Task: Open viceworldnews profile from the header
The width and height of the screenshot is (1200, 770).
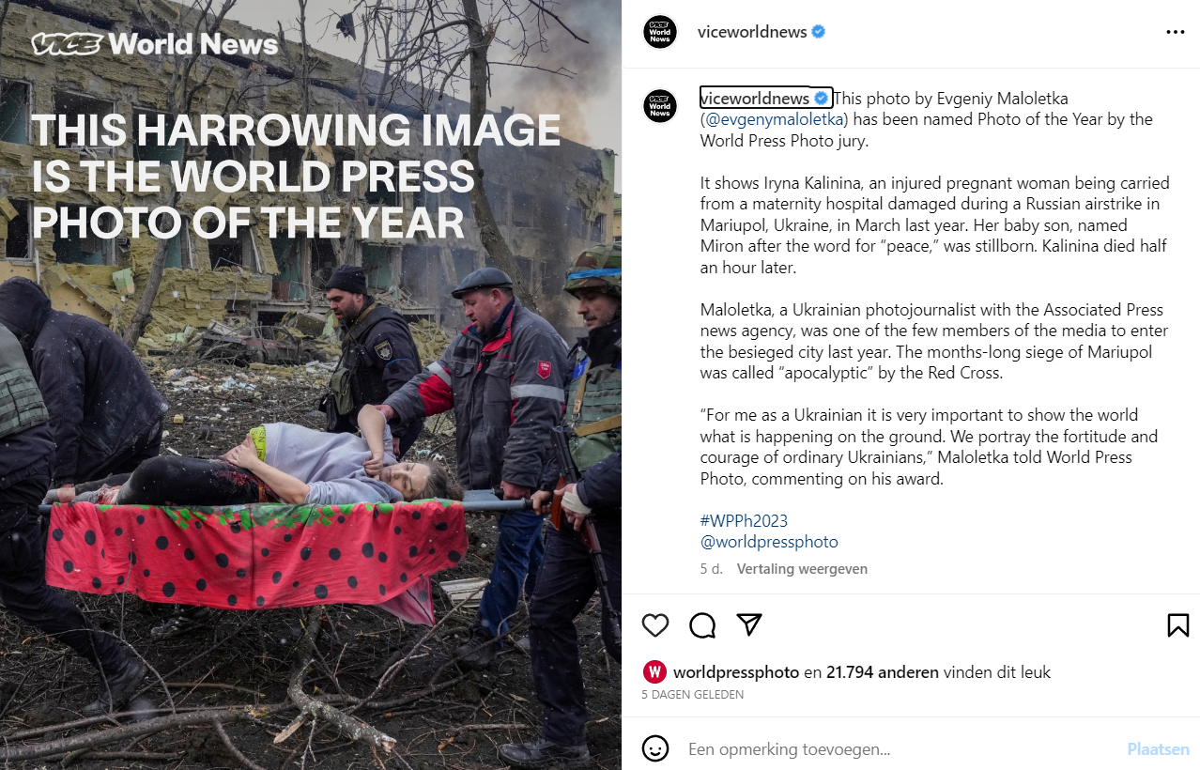Action: coord(752,32)
